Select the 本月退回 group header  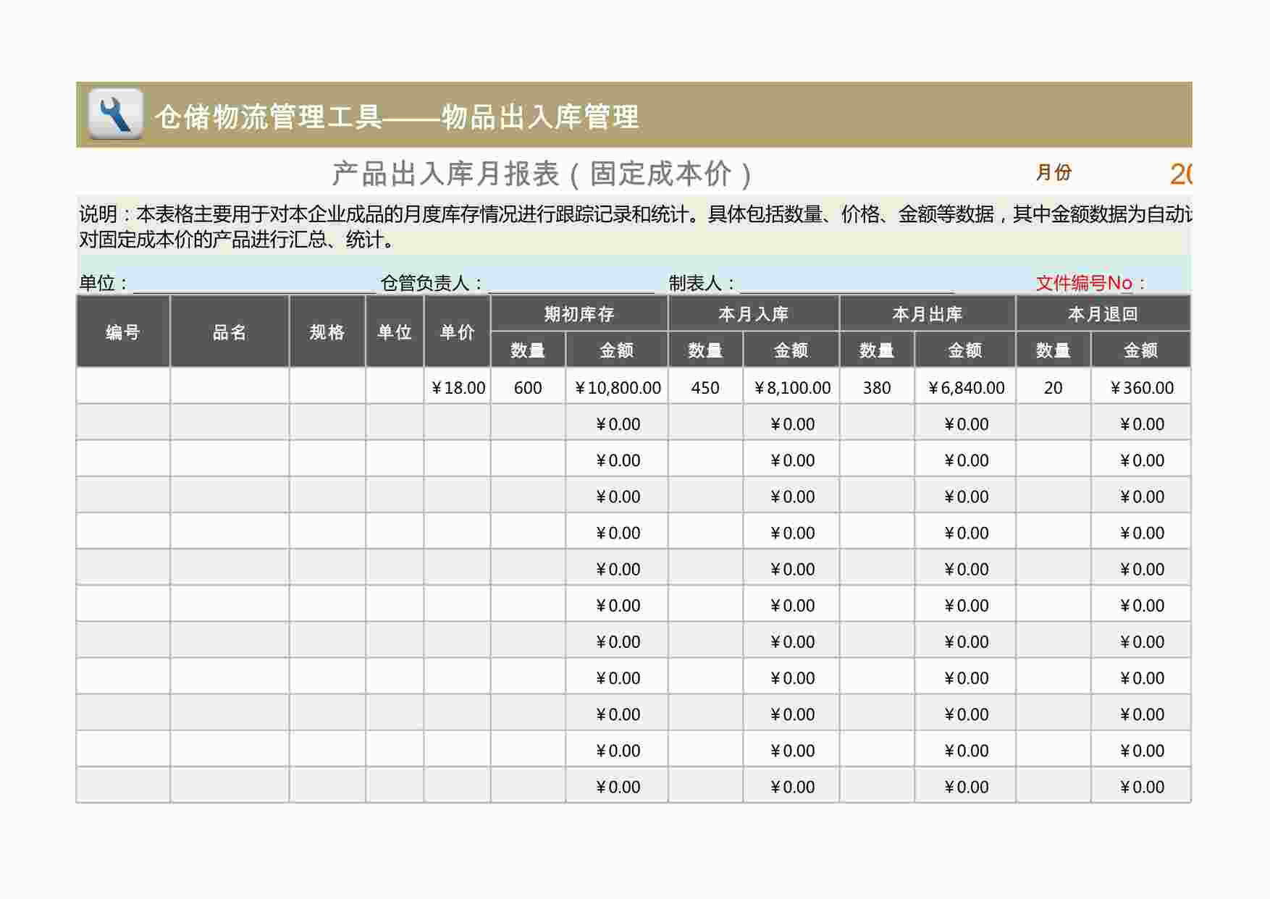1103,313
